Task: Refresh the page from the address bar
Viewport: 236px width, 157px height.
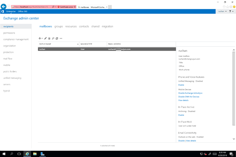Action: (x=75, y=7)
